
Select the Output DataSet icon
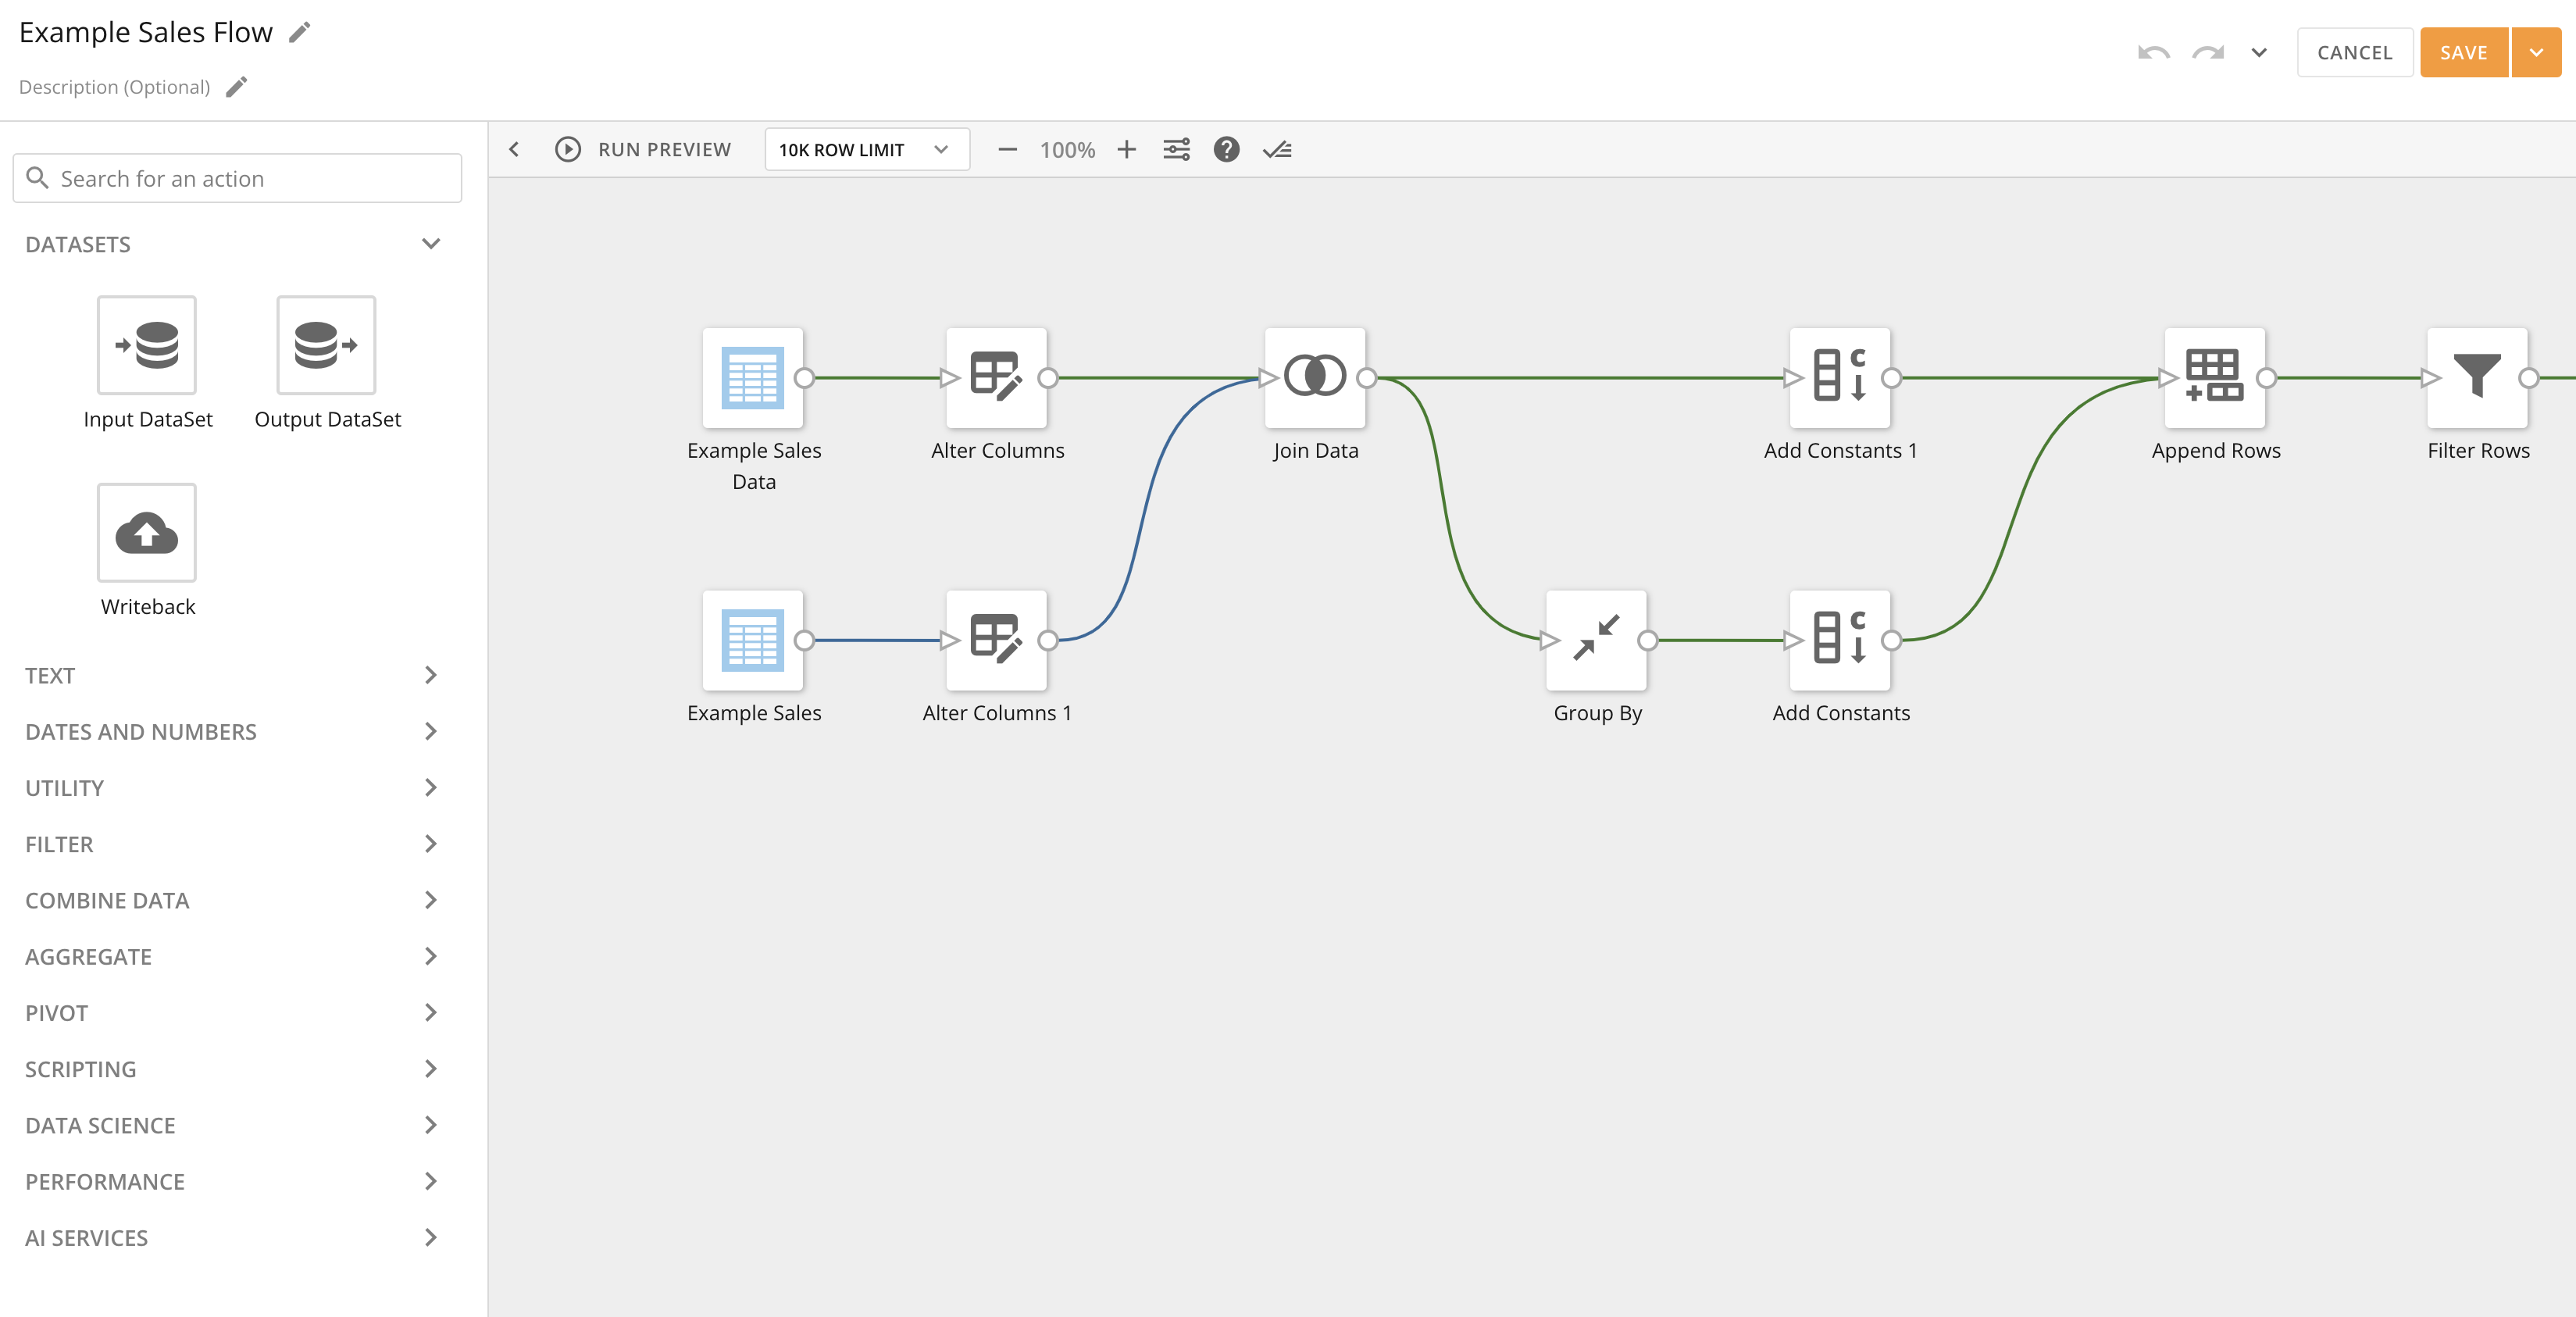(x=326, y=345)
